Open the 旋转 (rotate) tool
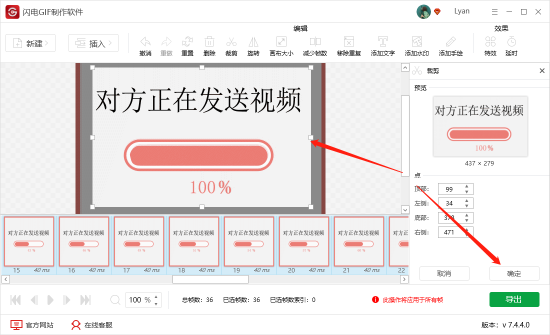The image size is (550, 335). tap(253, 45)
